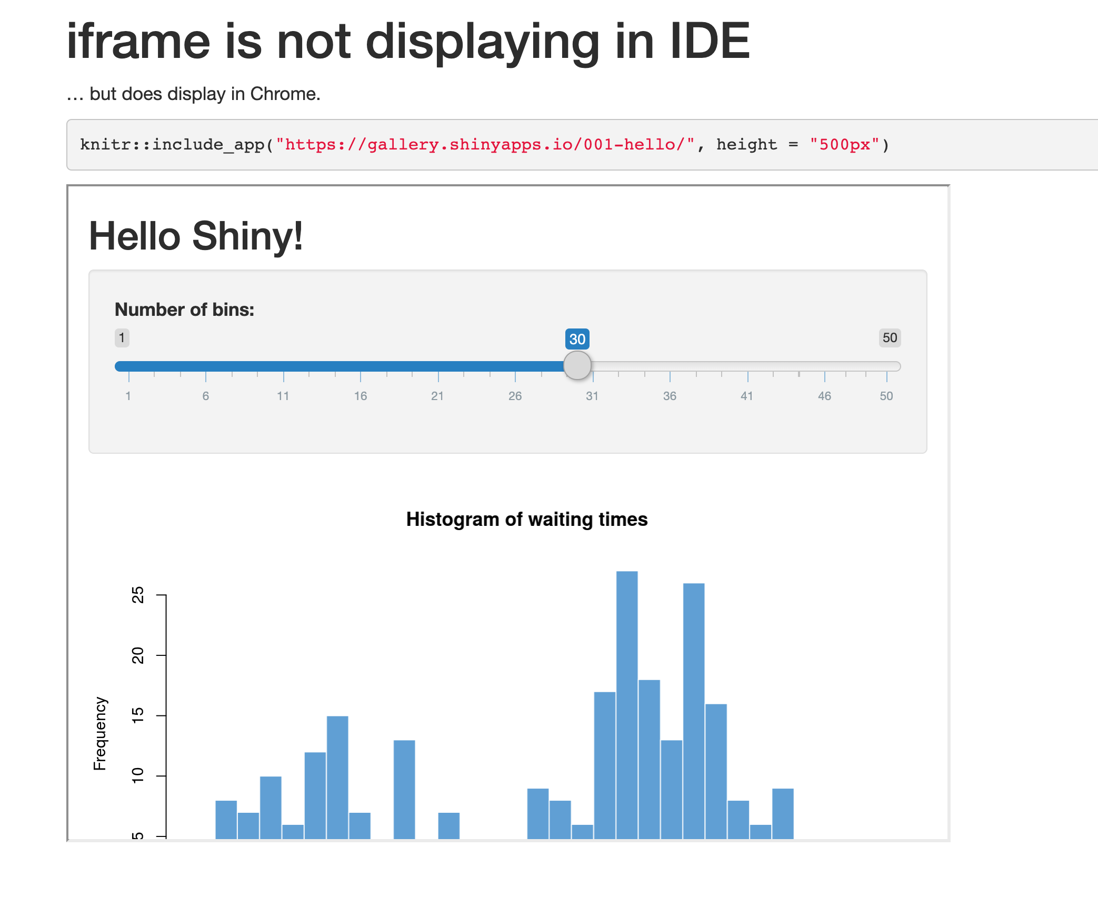Image resolution: width=1098 pixels, height=917 pixels.
Task: Click the 'Hello Shiny!' heading
Action: [x=196, y=236]
